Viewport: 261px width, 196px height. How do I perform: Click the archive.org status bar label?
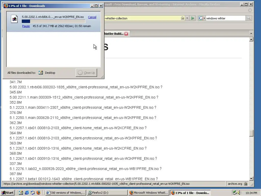235,184
